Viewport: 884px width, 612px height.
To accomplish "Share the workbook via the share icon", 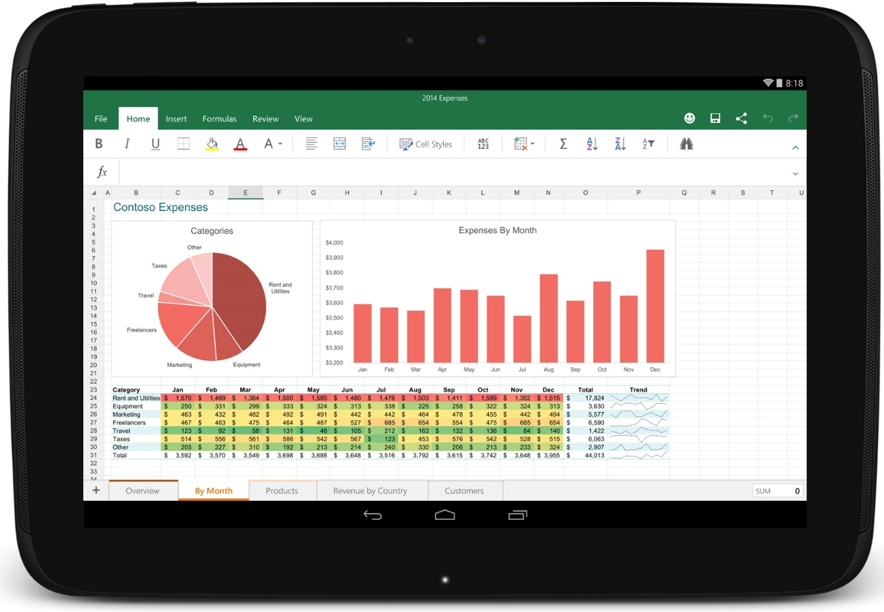I will coord(741,117).
